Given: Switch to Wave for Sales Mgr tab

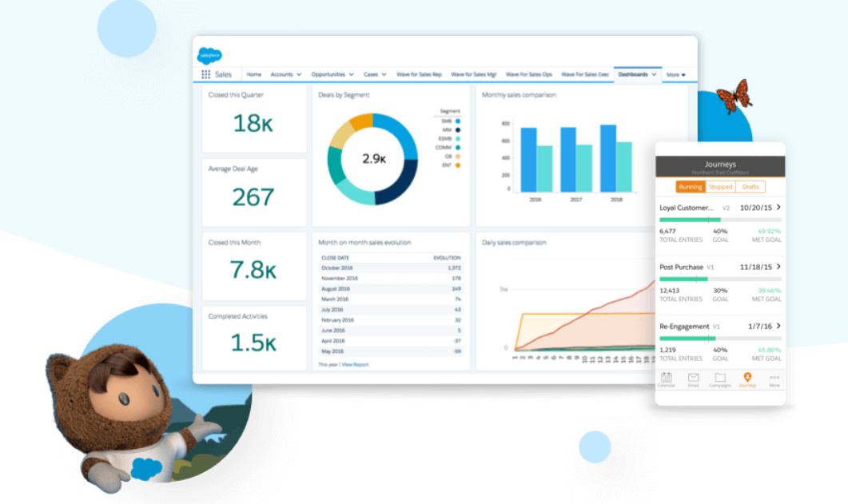Looking at the screenshot, I should pyautogui.click(x=474, y=74).
